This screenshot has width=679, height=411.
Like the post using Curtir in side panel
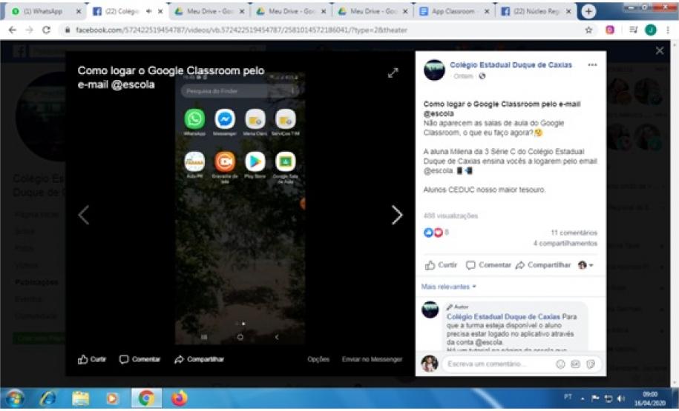point(441,264)
